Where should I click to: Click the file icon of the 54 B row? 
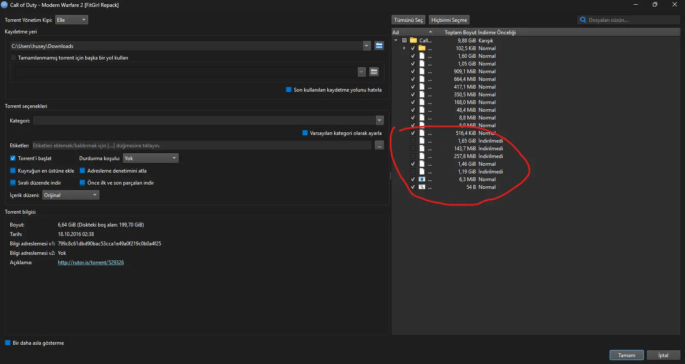(422, 187)
